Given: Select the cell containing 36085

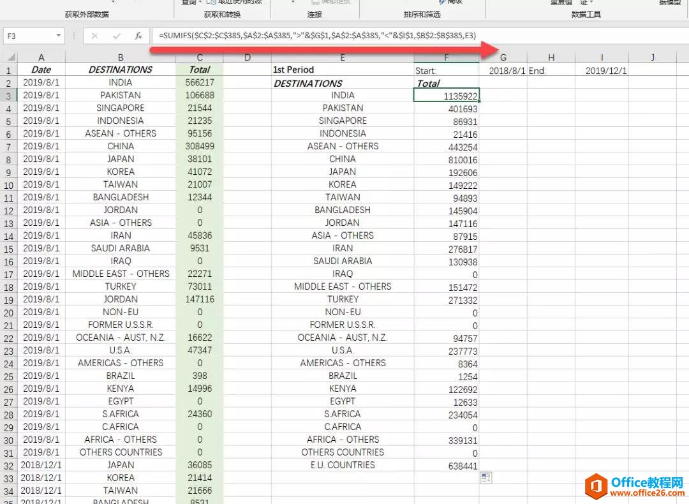Looking at the screenshot, I should click(200, 464).
